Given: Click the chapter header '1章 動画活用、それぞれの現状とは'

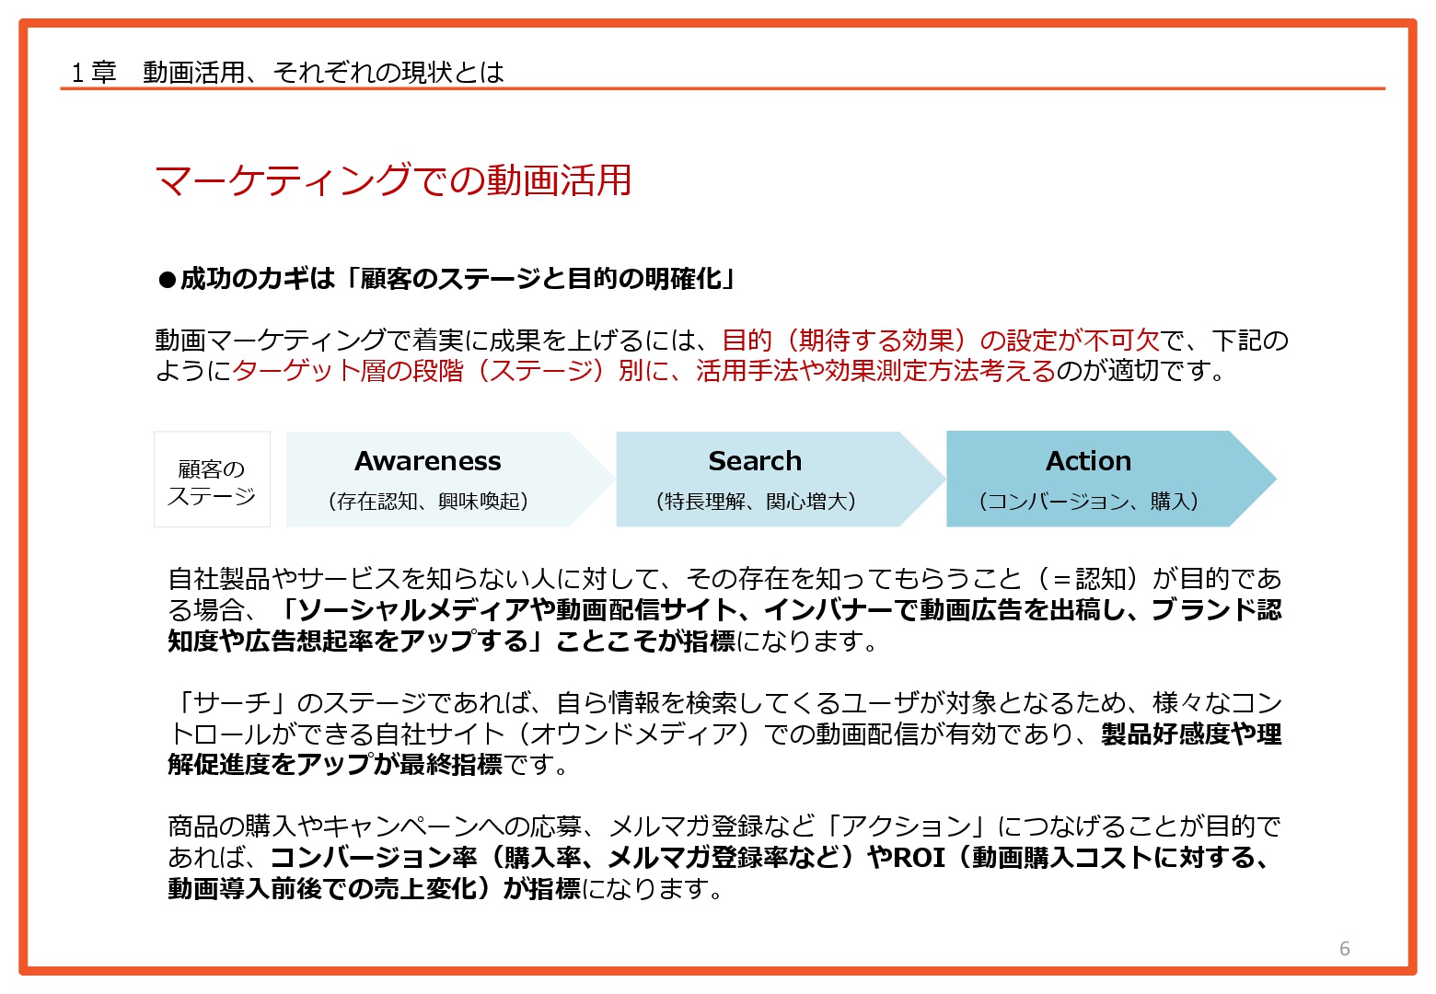Looking at the screenshot, I should [x=288, y=72].
